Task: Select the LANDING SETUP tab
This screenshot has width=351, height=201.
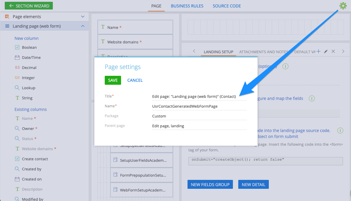Action: [218, 52]
